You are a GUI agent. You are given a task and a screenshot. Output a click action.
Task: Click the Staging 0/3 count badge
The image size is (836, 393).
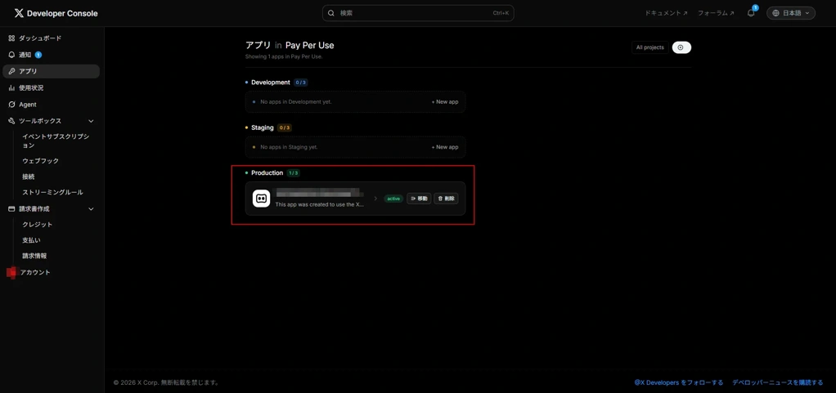coord(285,127)
